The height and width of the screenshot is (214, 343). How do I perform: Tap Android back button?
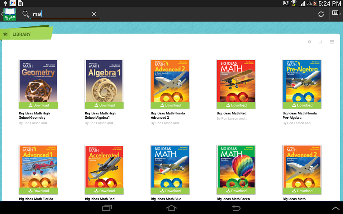[x=236, y=208]
